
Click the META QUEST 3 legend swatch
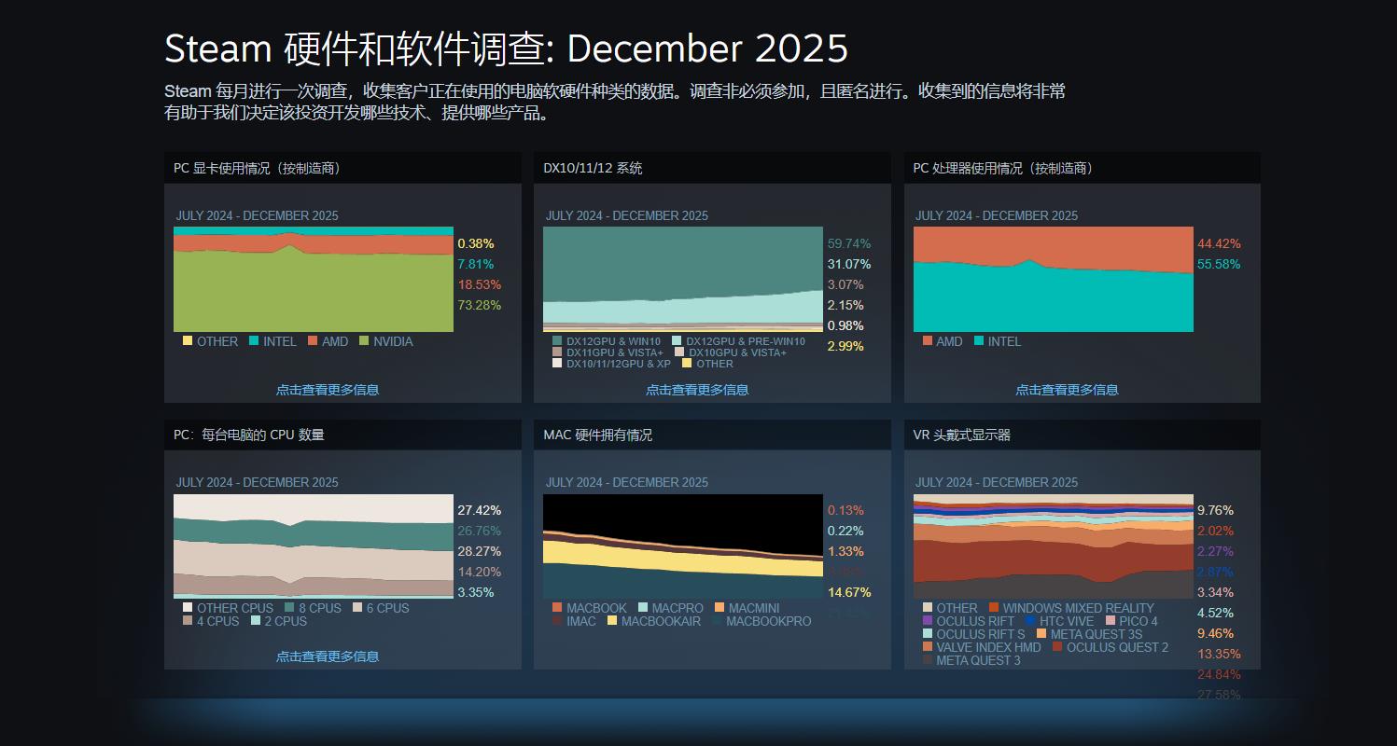pyautogui.click(x=928, y=660)
